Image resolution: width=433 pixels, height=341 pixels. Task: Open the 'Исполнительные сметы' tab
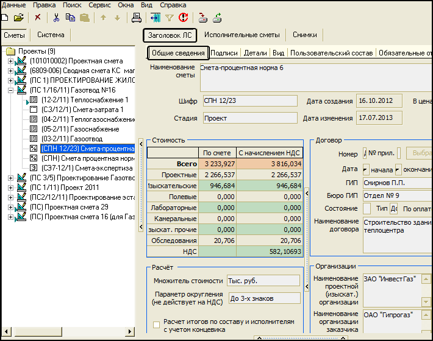[x=242, y=35]
